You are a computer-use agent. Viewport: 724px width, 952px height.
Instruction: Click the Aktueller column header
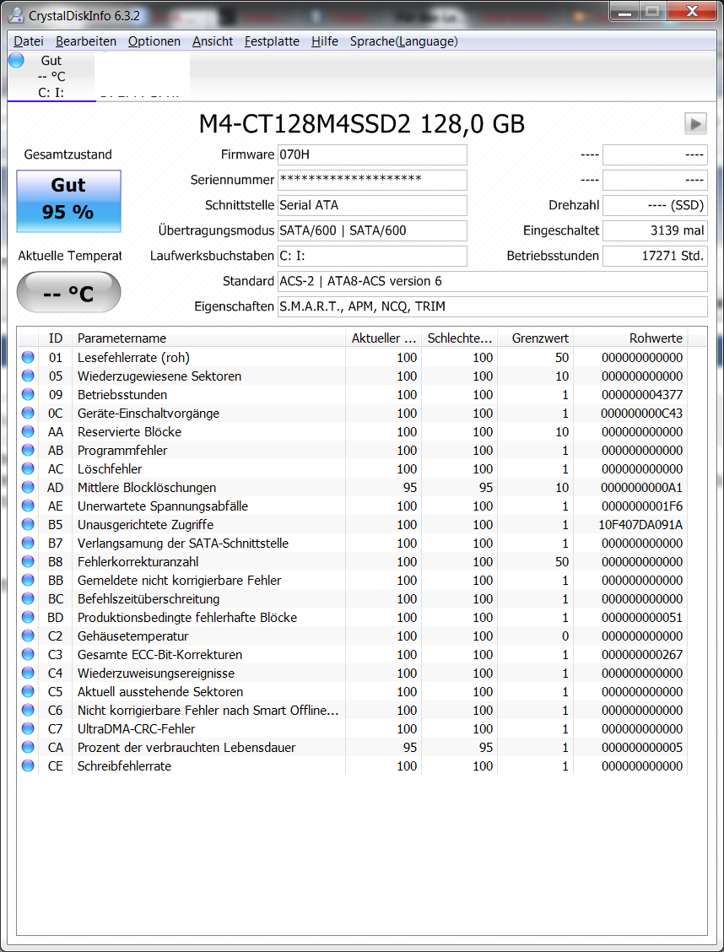pyautogui.click(x=384, y=338)
